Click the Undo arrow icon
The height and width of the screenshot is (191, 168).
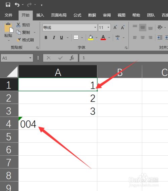[17, 5]
